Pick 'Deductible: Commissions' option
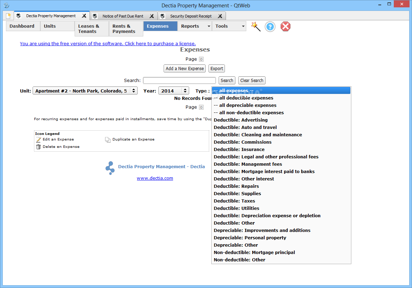412x288 pixels. point(281,142)
